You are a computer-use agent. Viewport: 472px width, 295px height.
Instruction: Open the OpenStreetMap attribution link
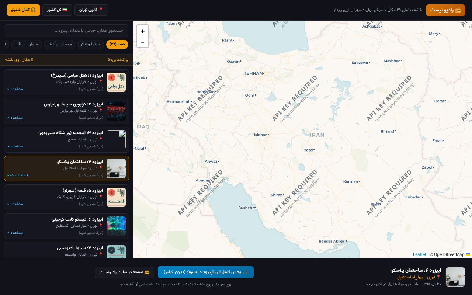(449, 254)
